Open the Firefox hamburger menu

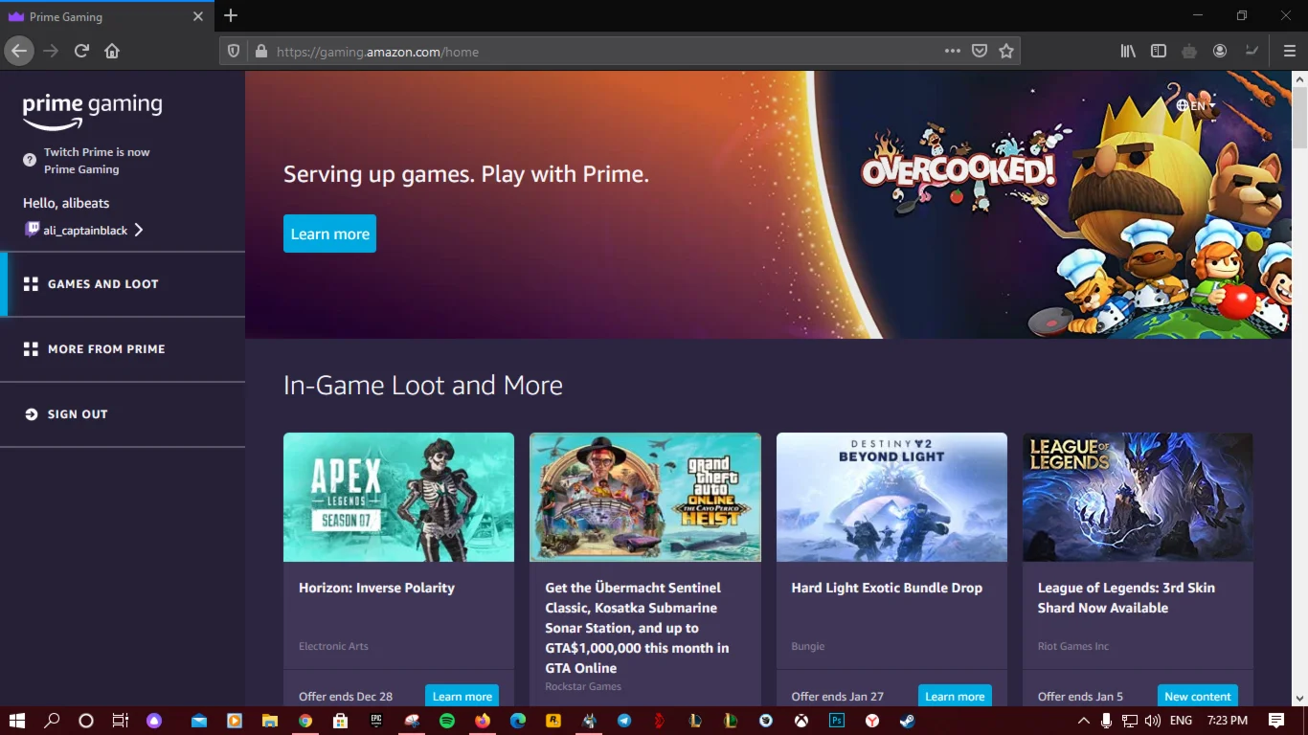click(x=1289, y=51)
